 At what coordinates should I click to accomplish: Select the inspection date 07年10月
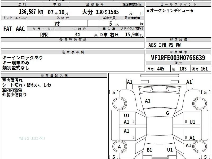coord(58,12)
